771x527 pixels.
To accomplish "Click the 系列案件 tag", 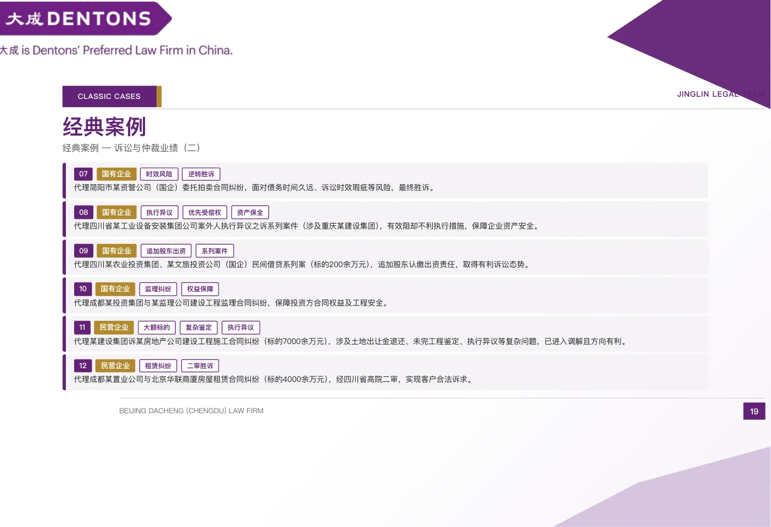I will point(215,251).
